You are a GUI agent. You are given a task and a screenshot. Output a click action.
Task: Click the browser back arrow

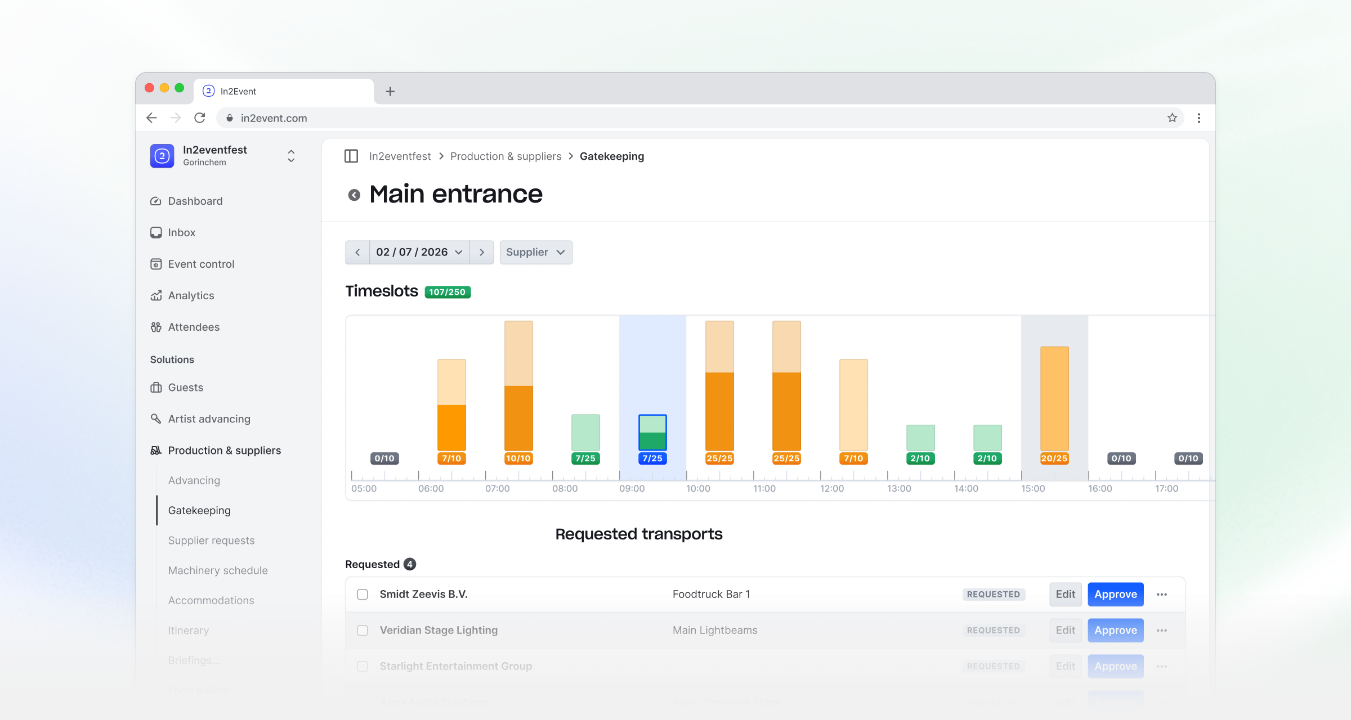click(x=151, y=118)
